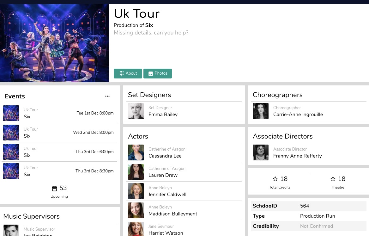Open Lauren Drew's profile
This screenshot has width=369, height=236.
point(163,175)
